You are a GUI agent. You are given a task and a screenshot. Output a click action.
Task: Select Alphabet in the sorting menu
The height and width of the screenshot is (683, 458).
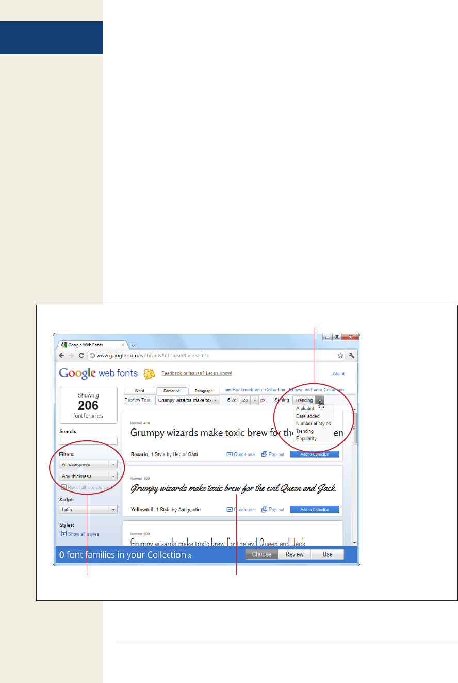[305, 408]
